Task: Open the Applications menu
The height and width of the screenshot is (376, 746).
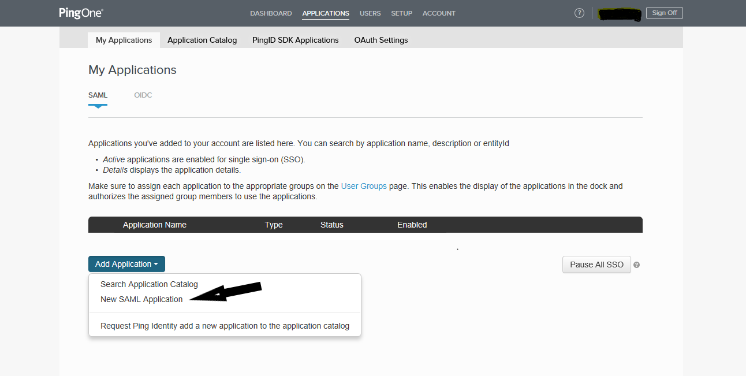Action: coord(326,13)
